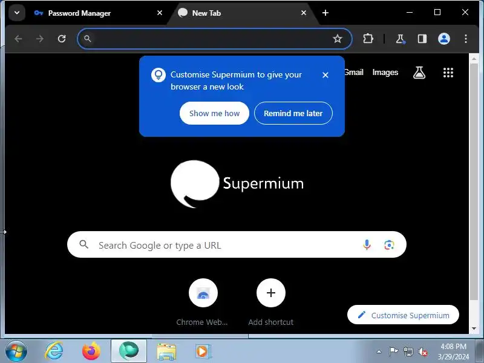Click the page scroll-up arrow
This screenshot has height=363, width=484.
(x=474, y=58)
